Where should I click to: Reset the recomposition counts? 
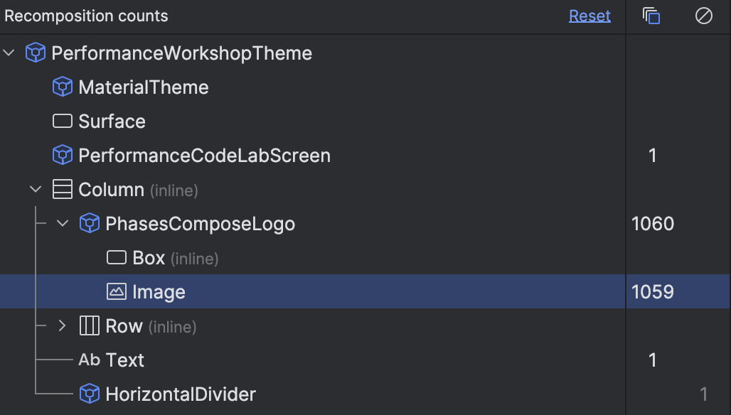pyautogui.click(x=589, y=16)
